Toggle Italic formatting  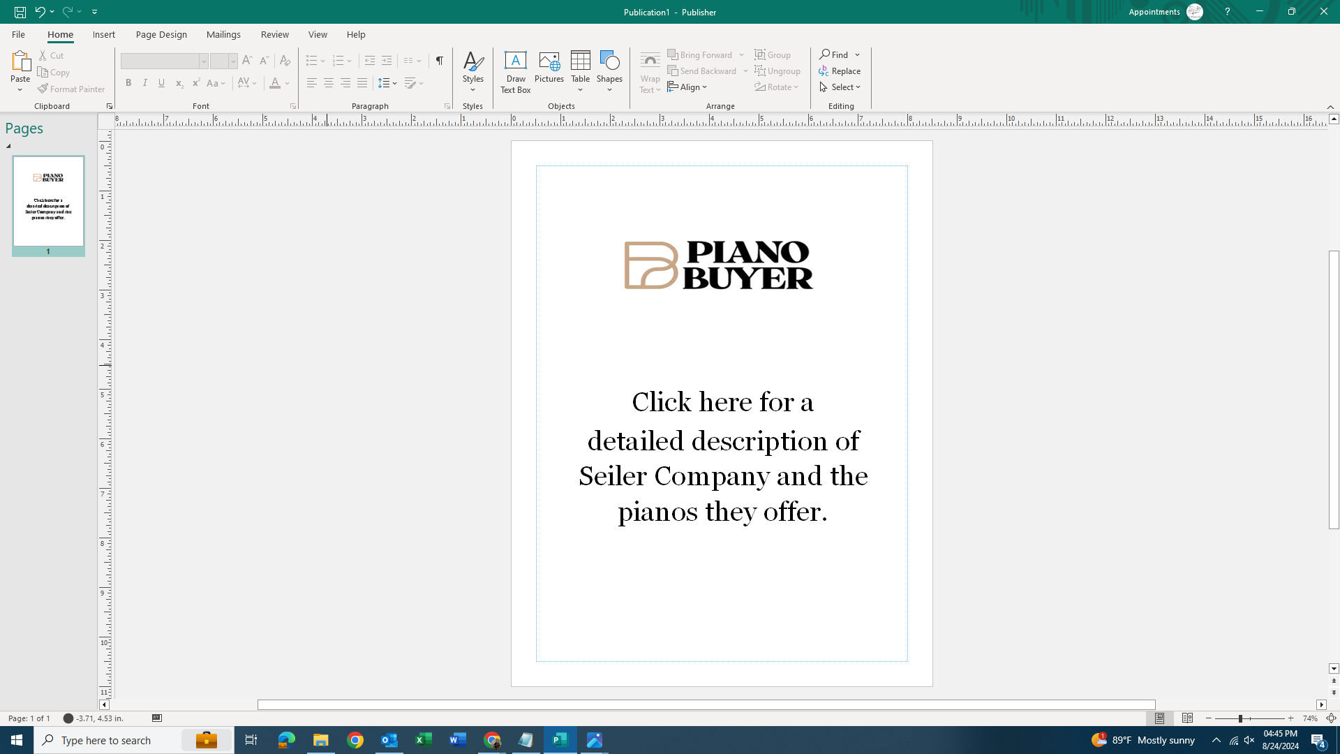pos(145,83)
